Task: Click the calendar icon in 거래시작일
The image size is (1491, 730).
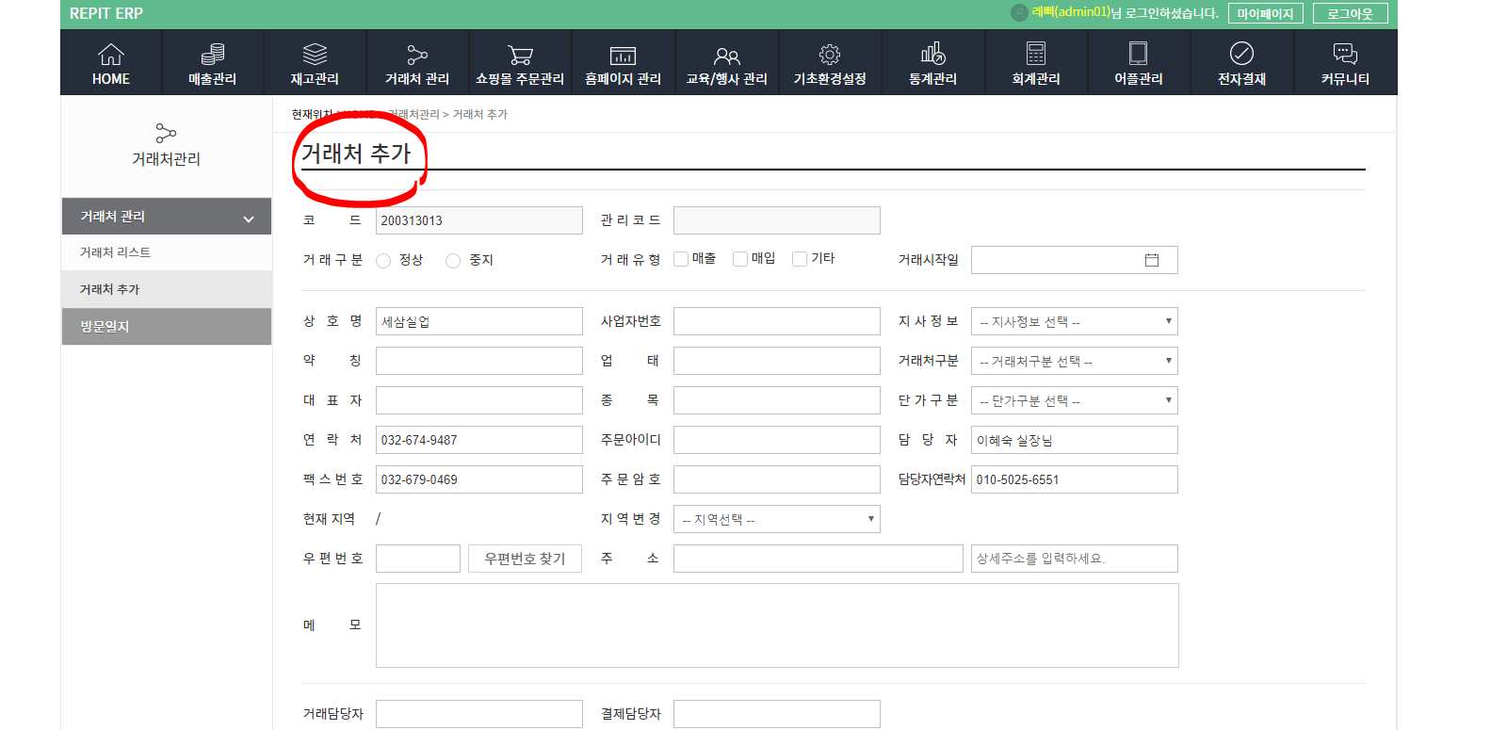Action: coord(1152,260)
